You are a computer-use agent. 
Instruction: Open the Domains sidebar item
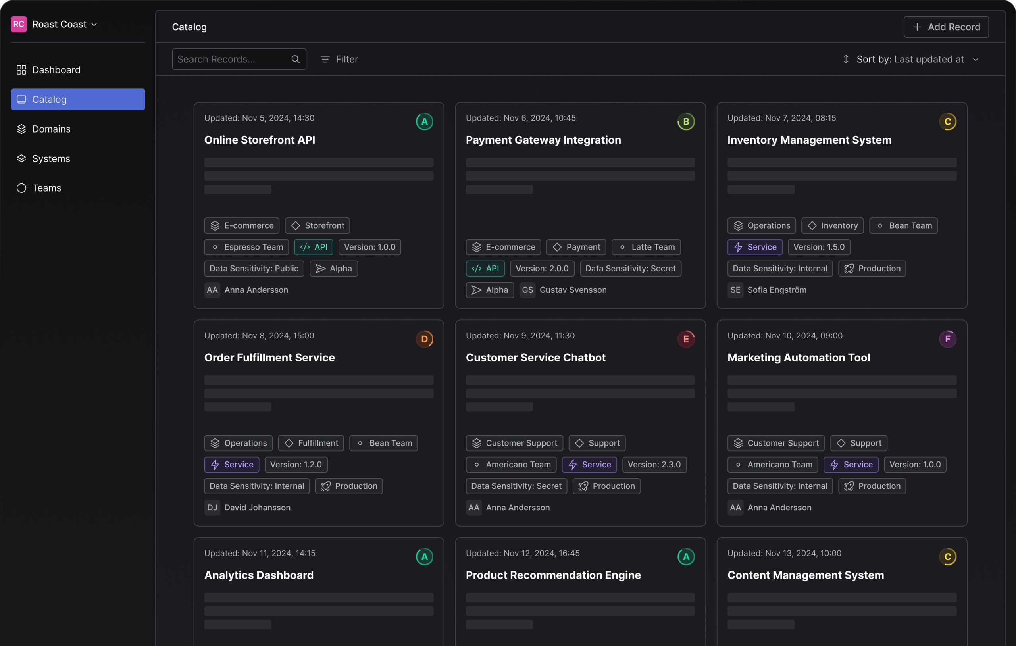[51, 129]
